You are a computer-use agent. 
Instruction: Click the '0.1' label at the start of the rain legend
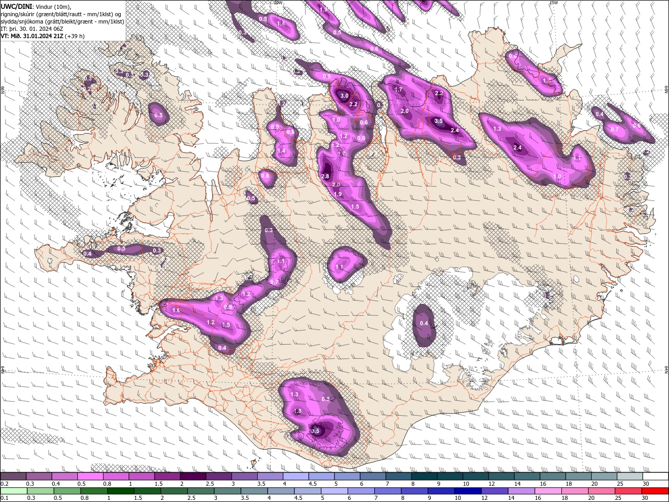pos(4,498)
